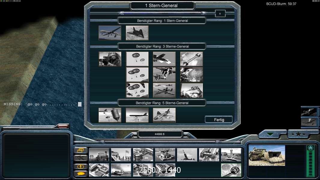Click the Fertig button
Image resolution: width=320 pixels, height=180 pixels.
(x=219, y=120)
